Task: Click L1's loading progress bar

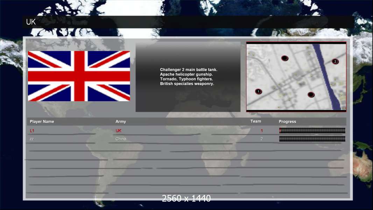Action: pyautogui.click(x=312, y=130)
